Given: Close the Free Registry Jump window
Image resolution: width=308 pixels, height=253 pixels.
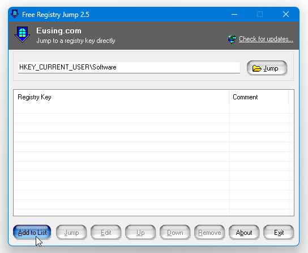Looking at the screenshot, I should (286, 14).
